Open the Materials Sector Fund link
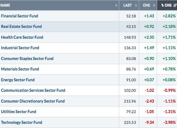177x128 pixels. (20, 69)
